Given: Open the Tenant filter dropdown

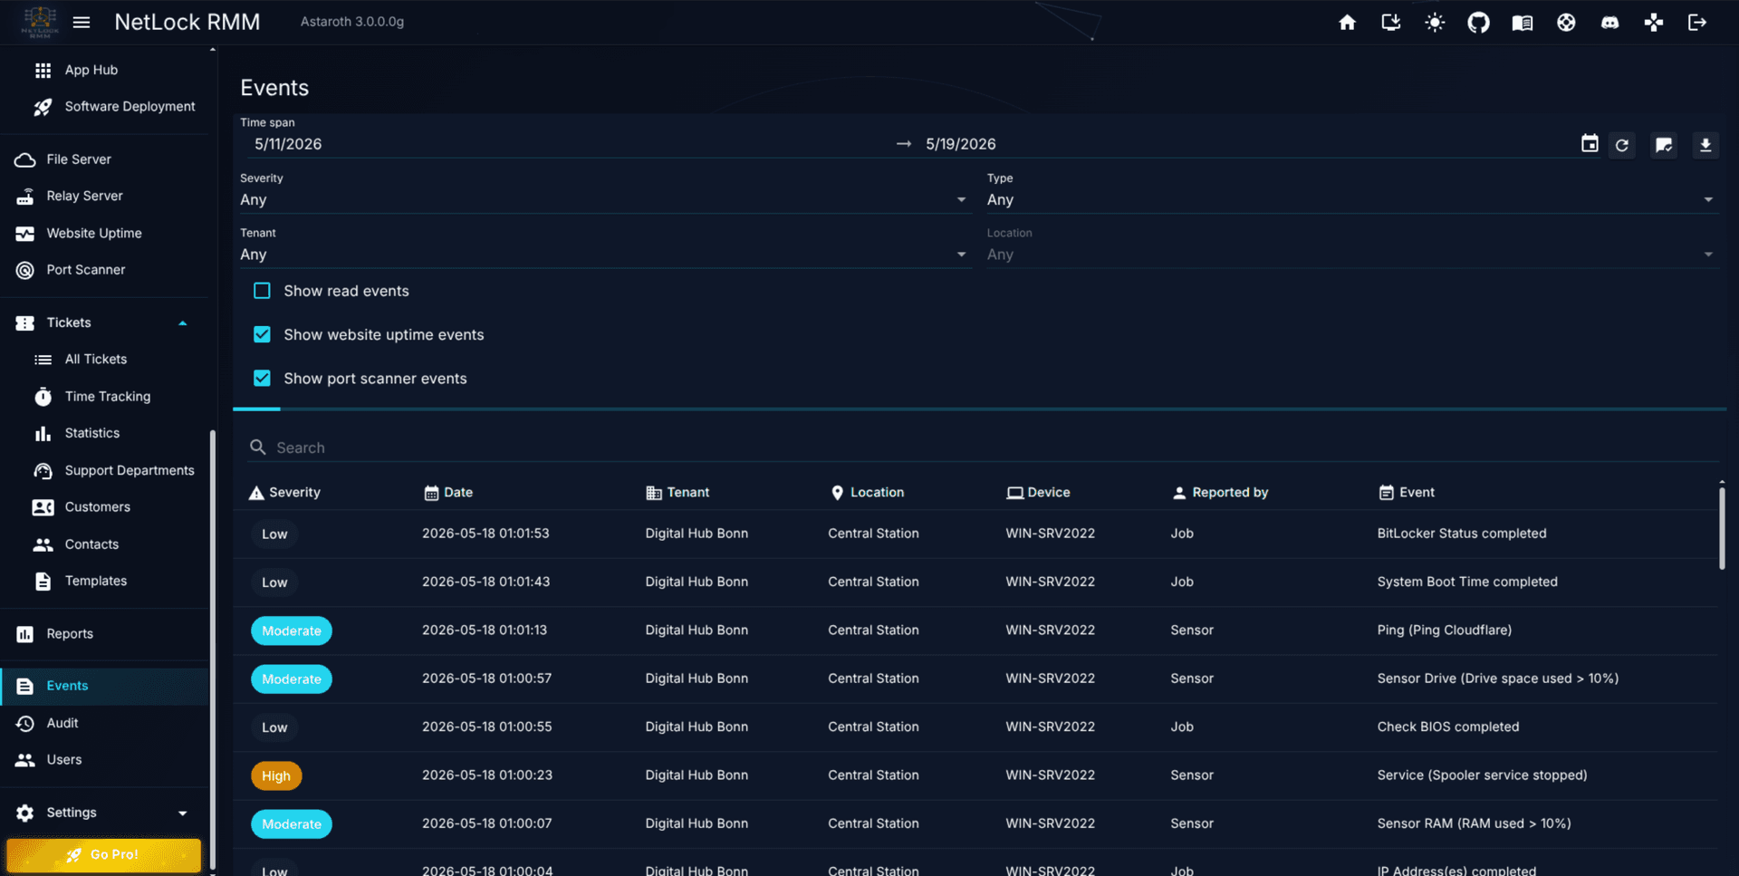Looking at the screenshot, I should pyautogui.click(x=604, y=255).
